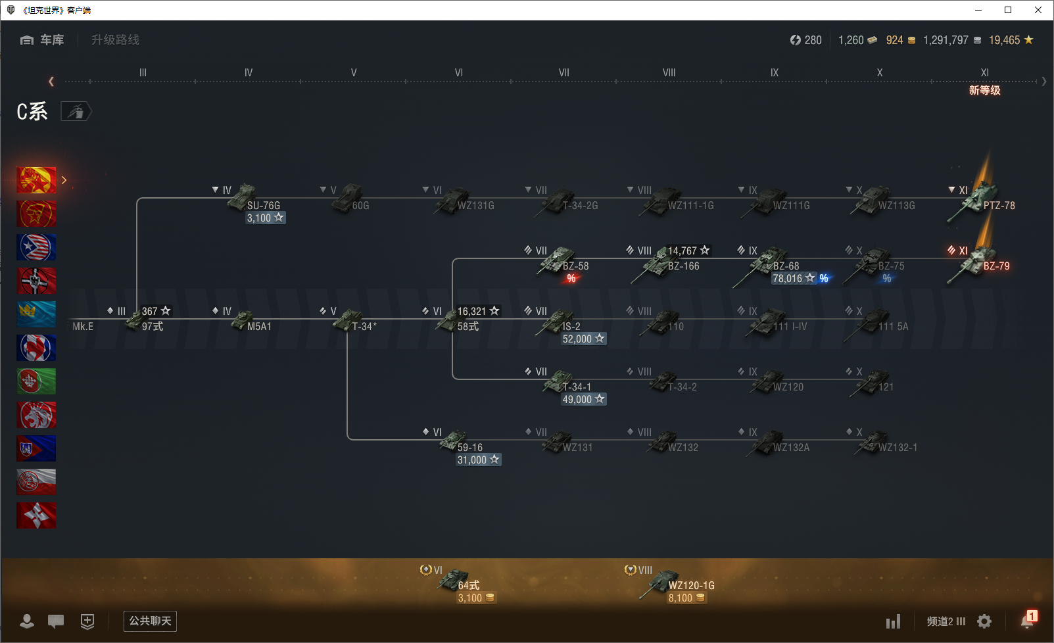Select the Chinese nation flag with yellow star
This screenshot has height=643, width=1054.
36,180
